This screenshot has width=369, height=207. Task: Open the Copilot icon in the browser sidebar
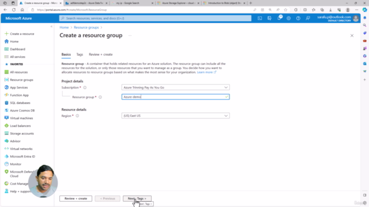364,10
